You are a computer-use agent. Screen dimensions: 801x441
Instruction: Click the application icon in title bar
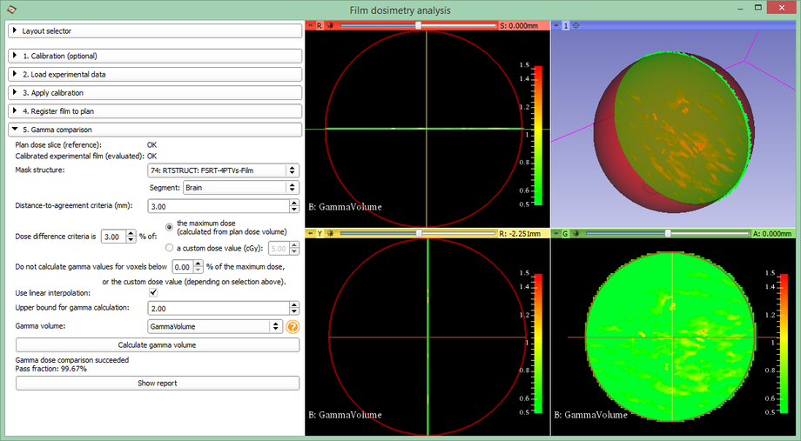pyautogui.click(x=10, y=9)
